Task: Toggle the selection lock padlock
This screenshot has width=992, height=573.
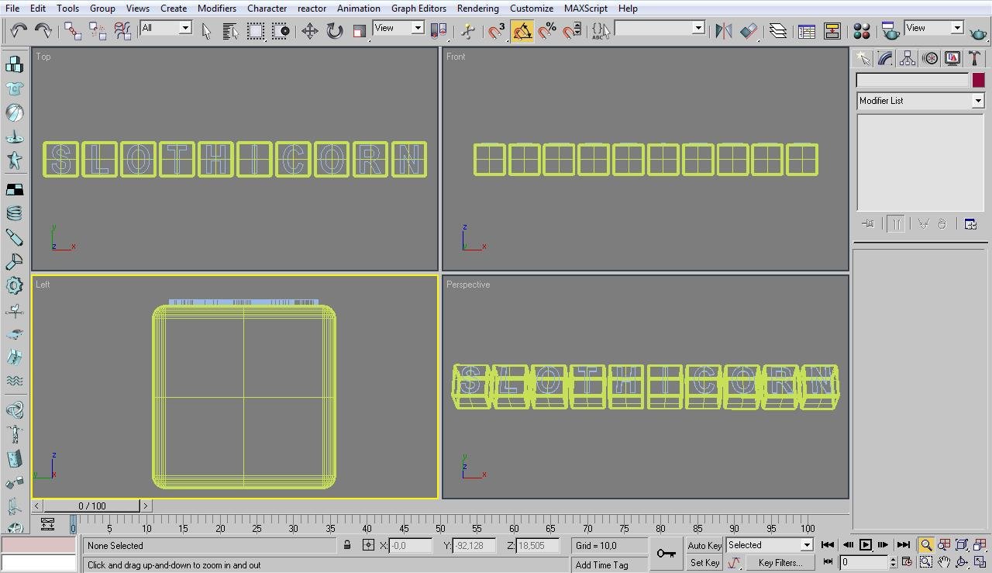Action: click(x=347, y=546)
